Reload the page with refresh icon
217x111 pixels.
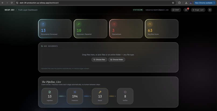tap(12, 3)
